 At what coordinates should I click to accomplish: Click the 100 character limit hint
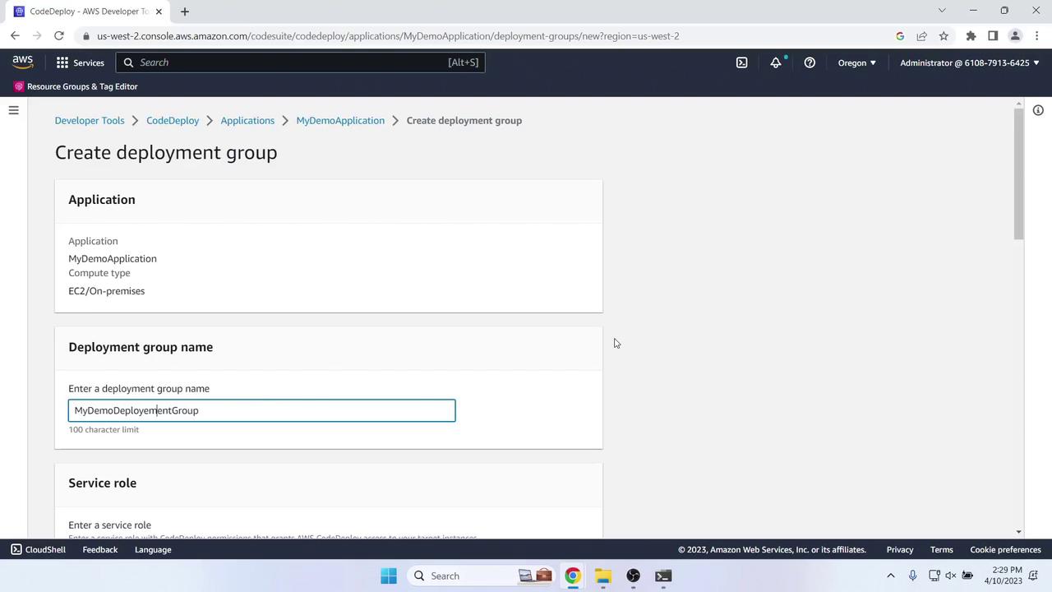[104, 430]
